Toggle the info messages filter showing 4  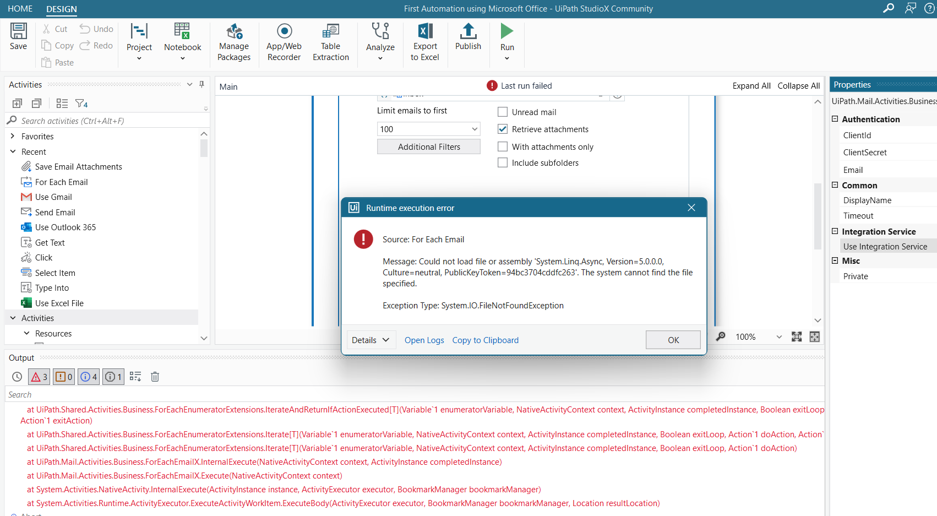(89, 377)
